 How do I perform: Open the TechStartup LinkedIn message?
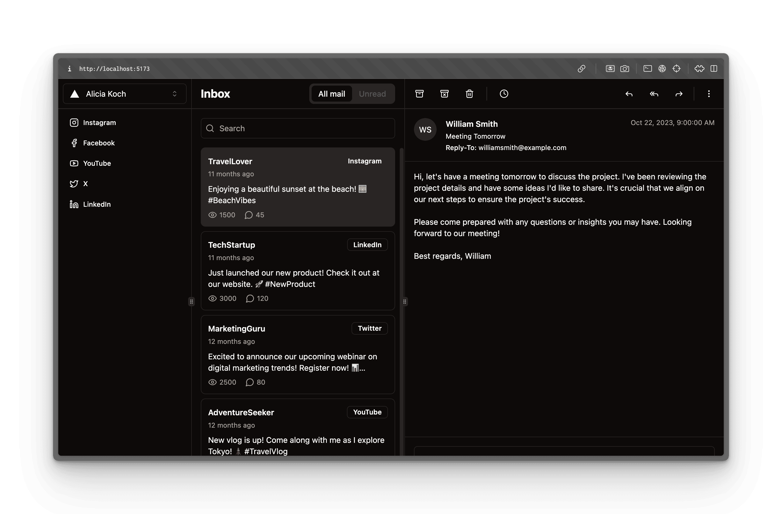(x=297, y=271)
